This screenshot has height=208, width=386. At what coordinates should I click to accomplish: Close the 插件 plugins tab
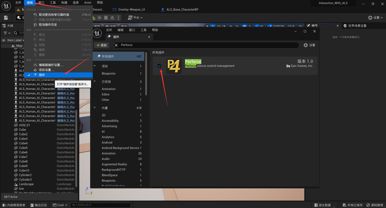click(x=149, y=37)
